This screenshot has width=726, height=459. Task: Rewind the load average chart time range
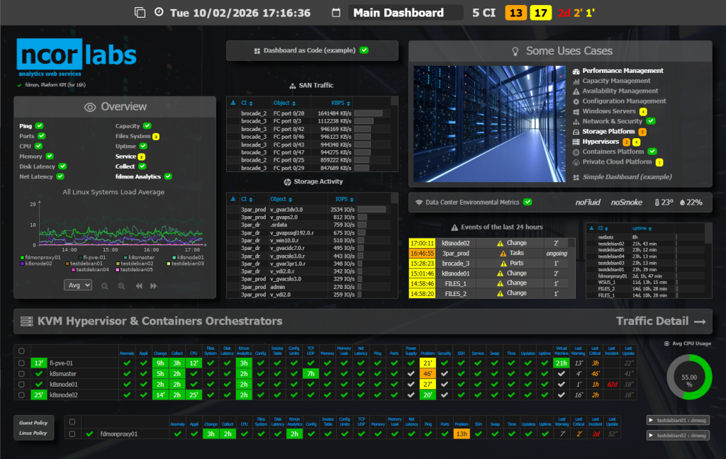(x=138, y=285)
